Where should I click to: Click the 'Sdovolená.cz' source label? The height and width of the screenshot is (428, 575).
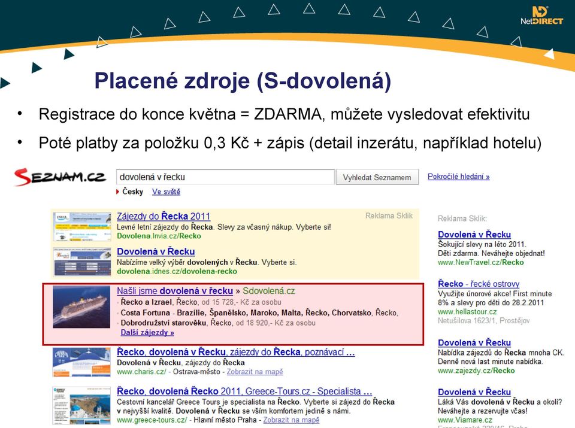(269, 291)
